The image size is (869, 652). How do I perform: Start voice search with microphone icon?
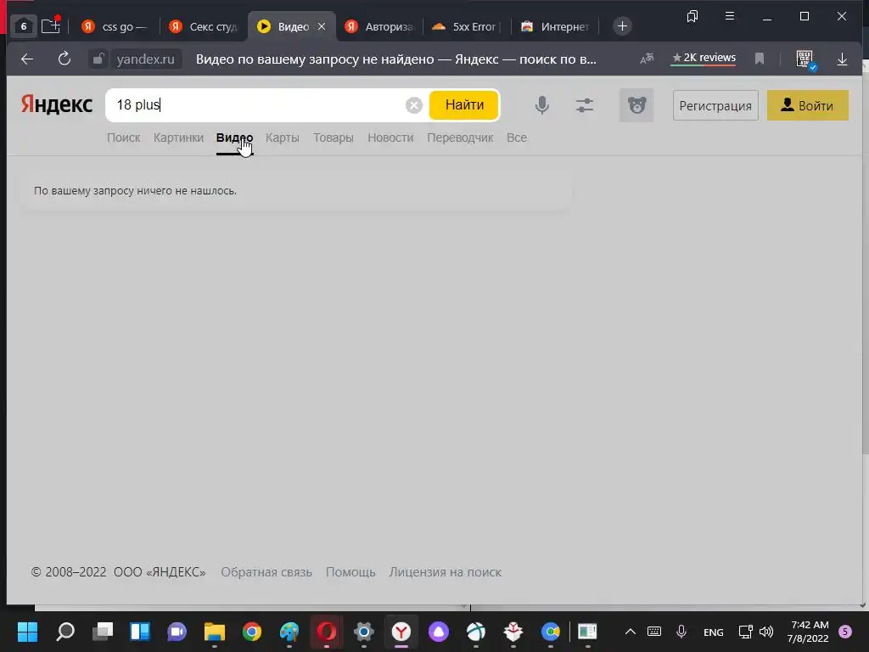(541, 104)
